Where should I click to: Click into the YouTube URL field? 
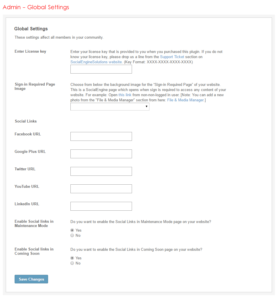click(x=101, y=189)
